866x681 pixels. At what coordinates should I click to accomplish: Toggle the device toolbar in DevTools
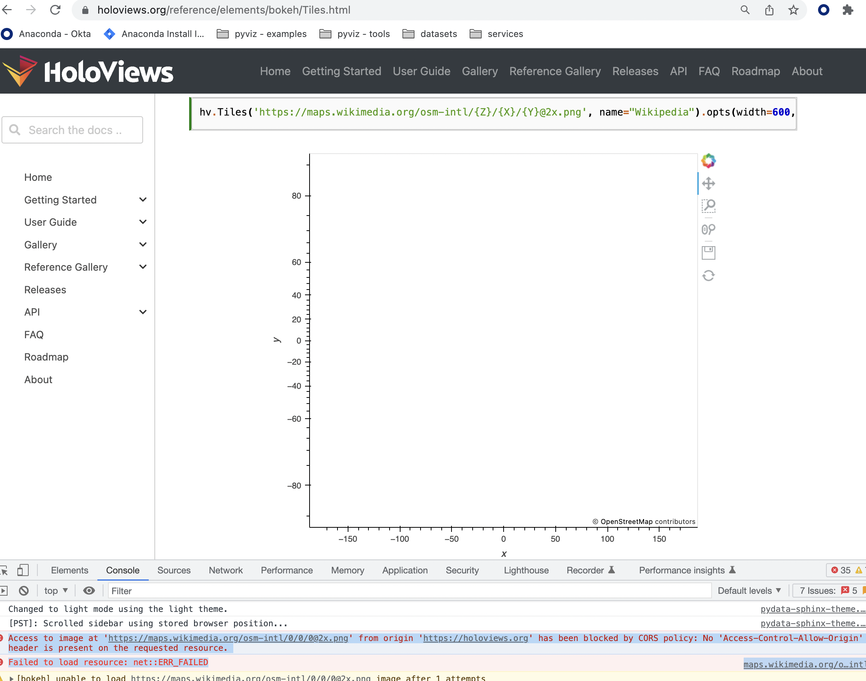coord(23,570)
